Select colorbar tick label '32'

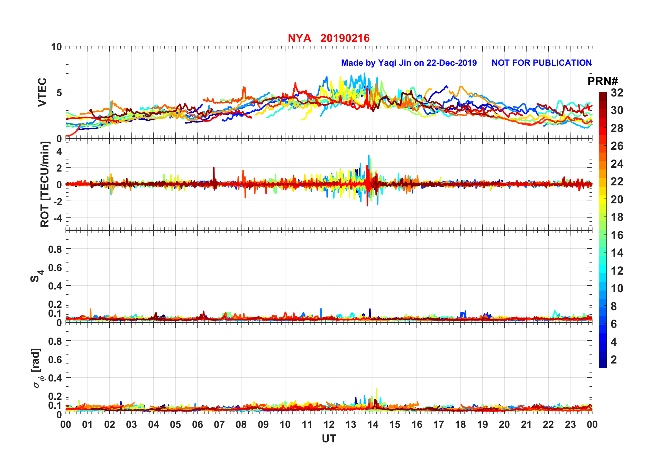(617, 93)
